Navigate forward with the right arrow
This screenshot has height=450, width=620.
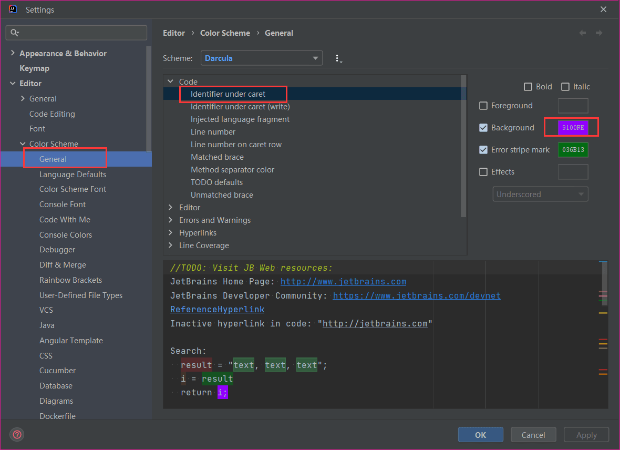coord(599,33)
